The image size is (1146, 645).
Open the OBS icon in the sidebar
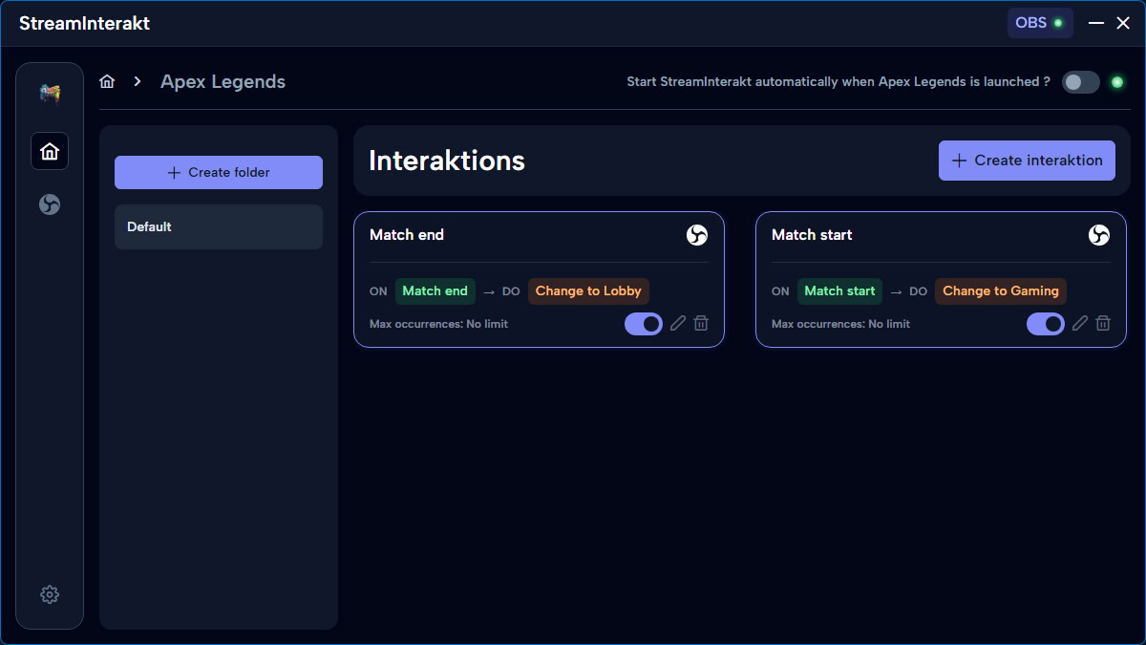point(50,204)
